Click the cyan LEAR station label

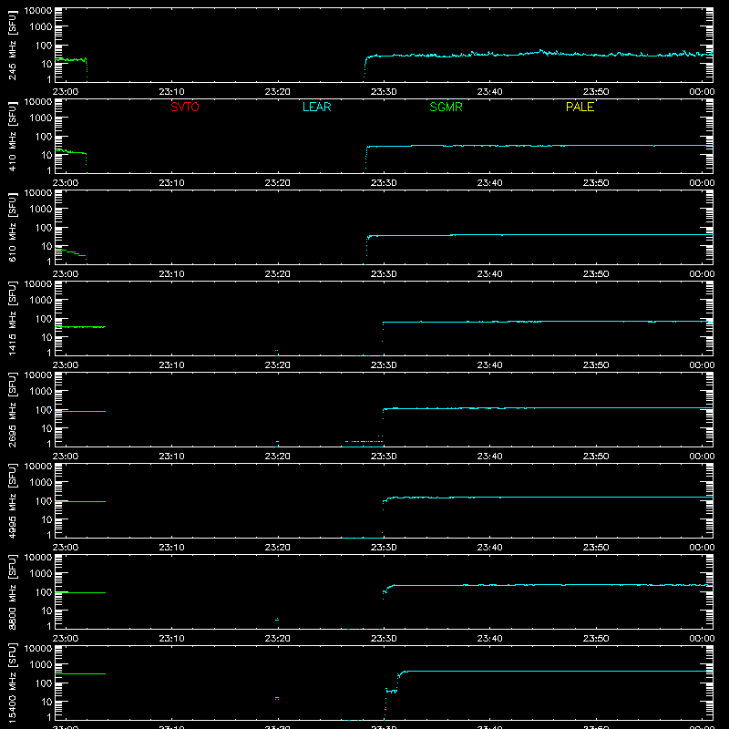point(316,107)
